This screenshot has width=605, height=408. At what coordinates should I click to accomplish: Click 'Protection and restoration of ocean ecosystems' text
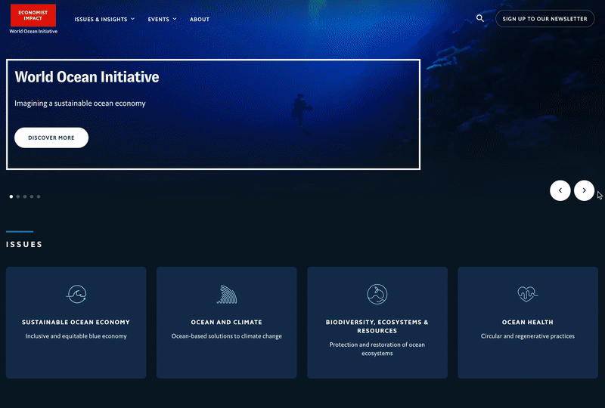pyautogui.click(x=377, y=349)
